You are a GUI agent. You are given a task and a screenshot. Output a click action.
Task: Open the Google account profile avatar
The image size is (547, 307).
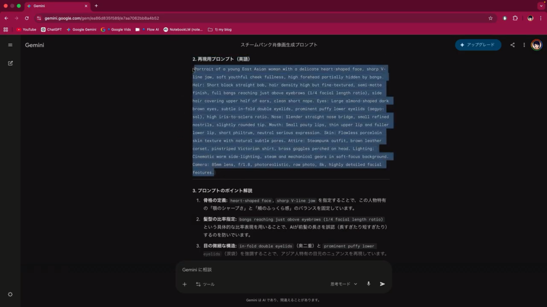(x=536, y=45)
